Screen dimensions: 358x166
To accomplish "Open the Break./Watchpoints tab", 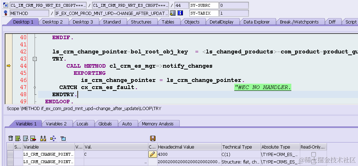I will coord(299,22).
